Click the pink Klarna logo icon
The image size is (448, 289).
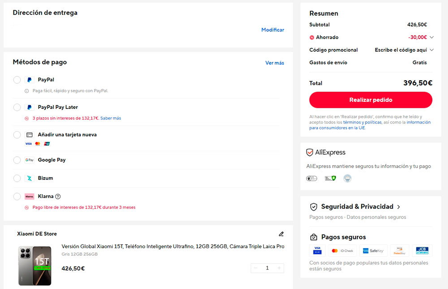point(30,197)
